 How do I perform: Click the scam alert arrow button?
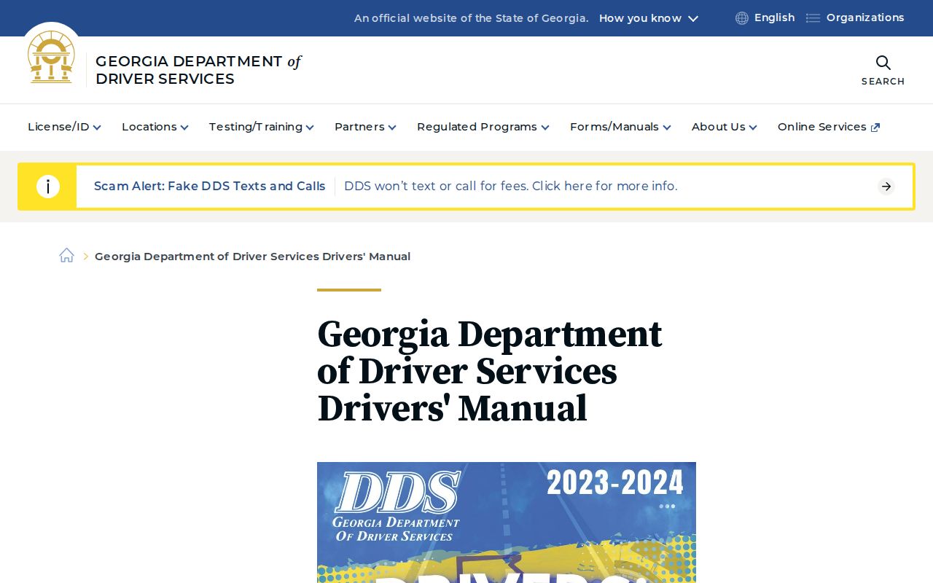pos(886,187)
